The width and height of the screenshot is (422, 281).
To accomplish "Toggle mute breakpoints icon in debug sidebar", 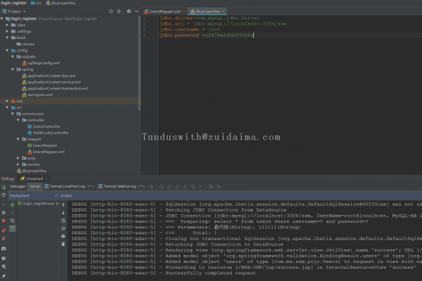I will tap(4, 238).
